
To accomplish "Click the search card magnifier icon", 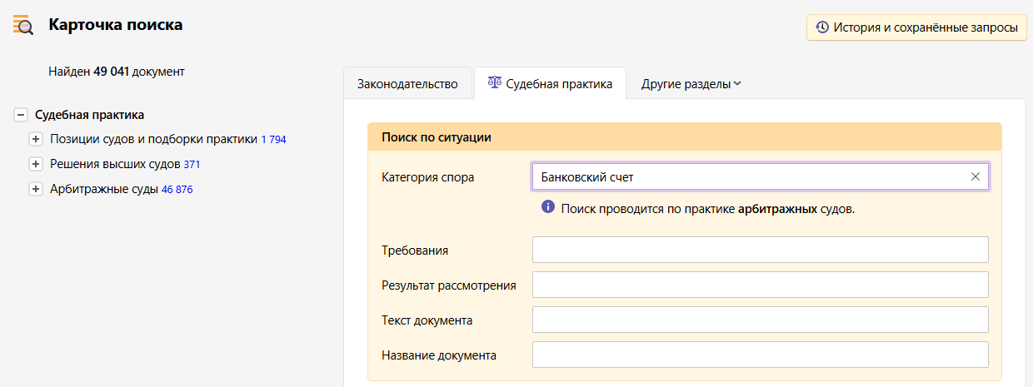I will [23, 25].
